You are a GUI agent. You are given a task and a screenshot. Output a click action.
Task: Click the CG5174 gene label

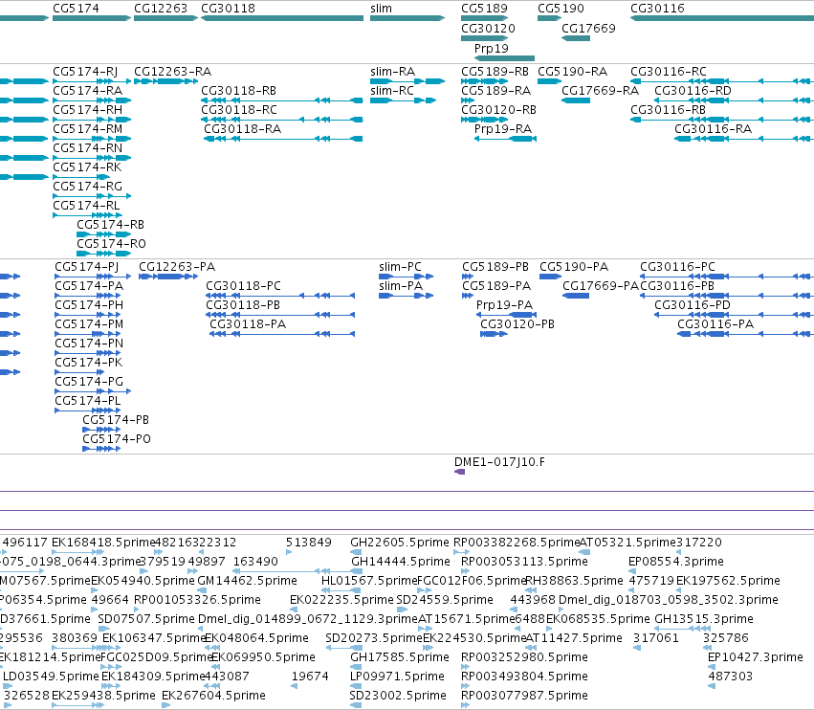76,9
